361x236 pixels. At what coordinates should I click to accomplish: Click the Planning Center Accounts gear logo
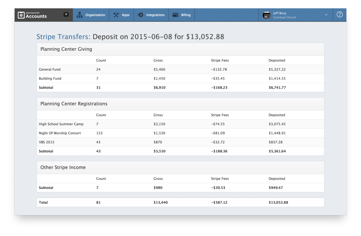point(22,15)
